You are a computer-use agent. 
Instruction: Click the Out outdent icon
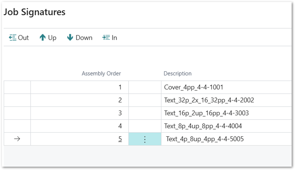tap(12, 38)
